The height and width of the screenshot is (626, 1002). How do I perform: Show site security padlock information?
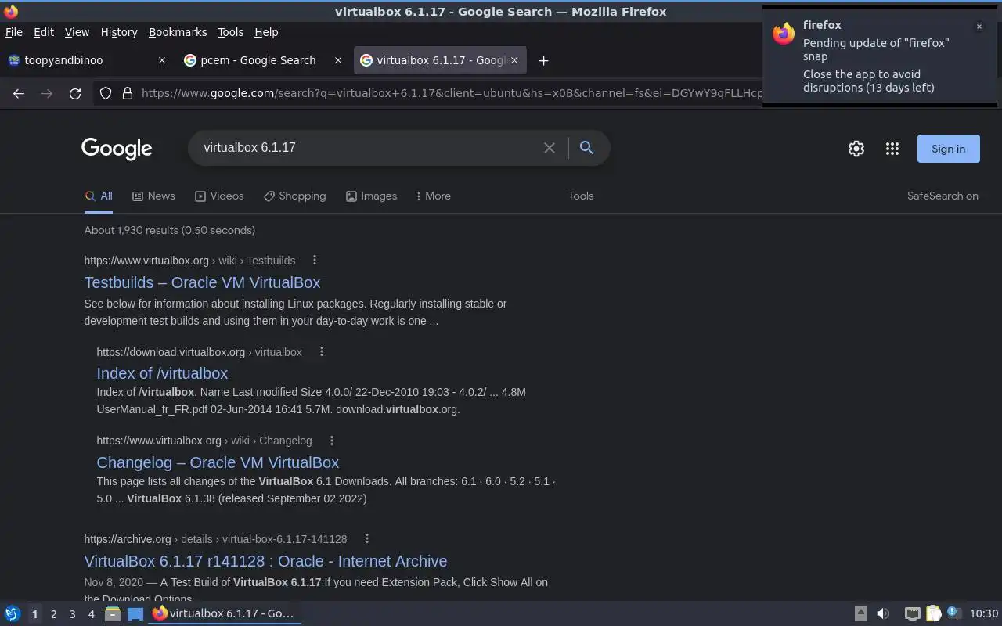(x=127, y=93)
